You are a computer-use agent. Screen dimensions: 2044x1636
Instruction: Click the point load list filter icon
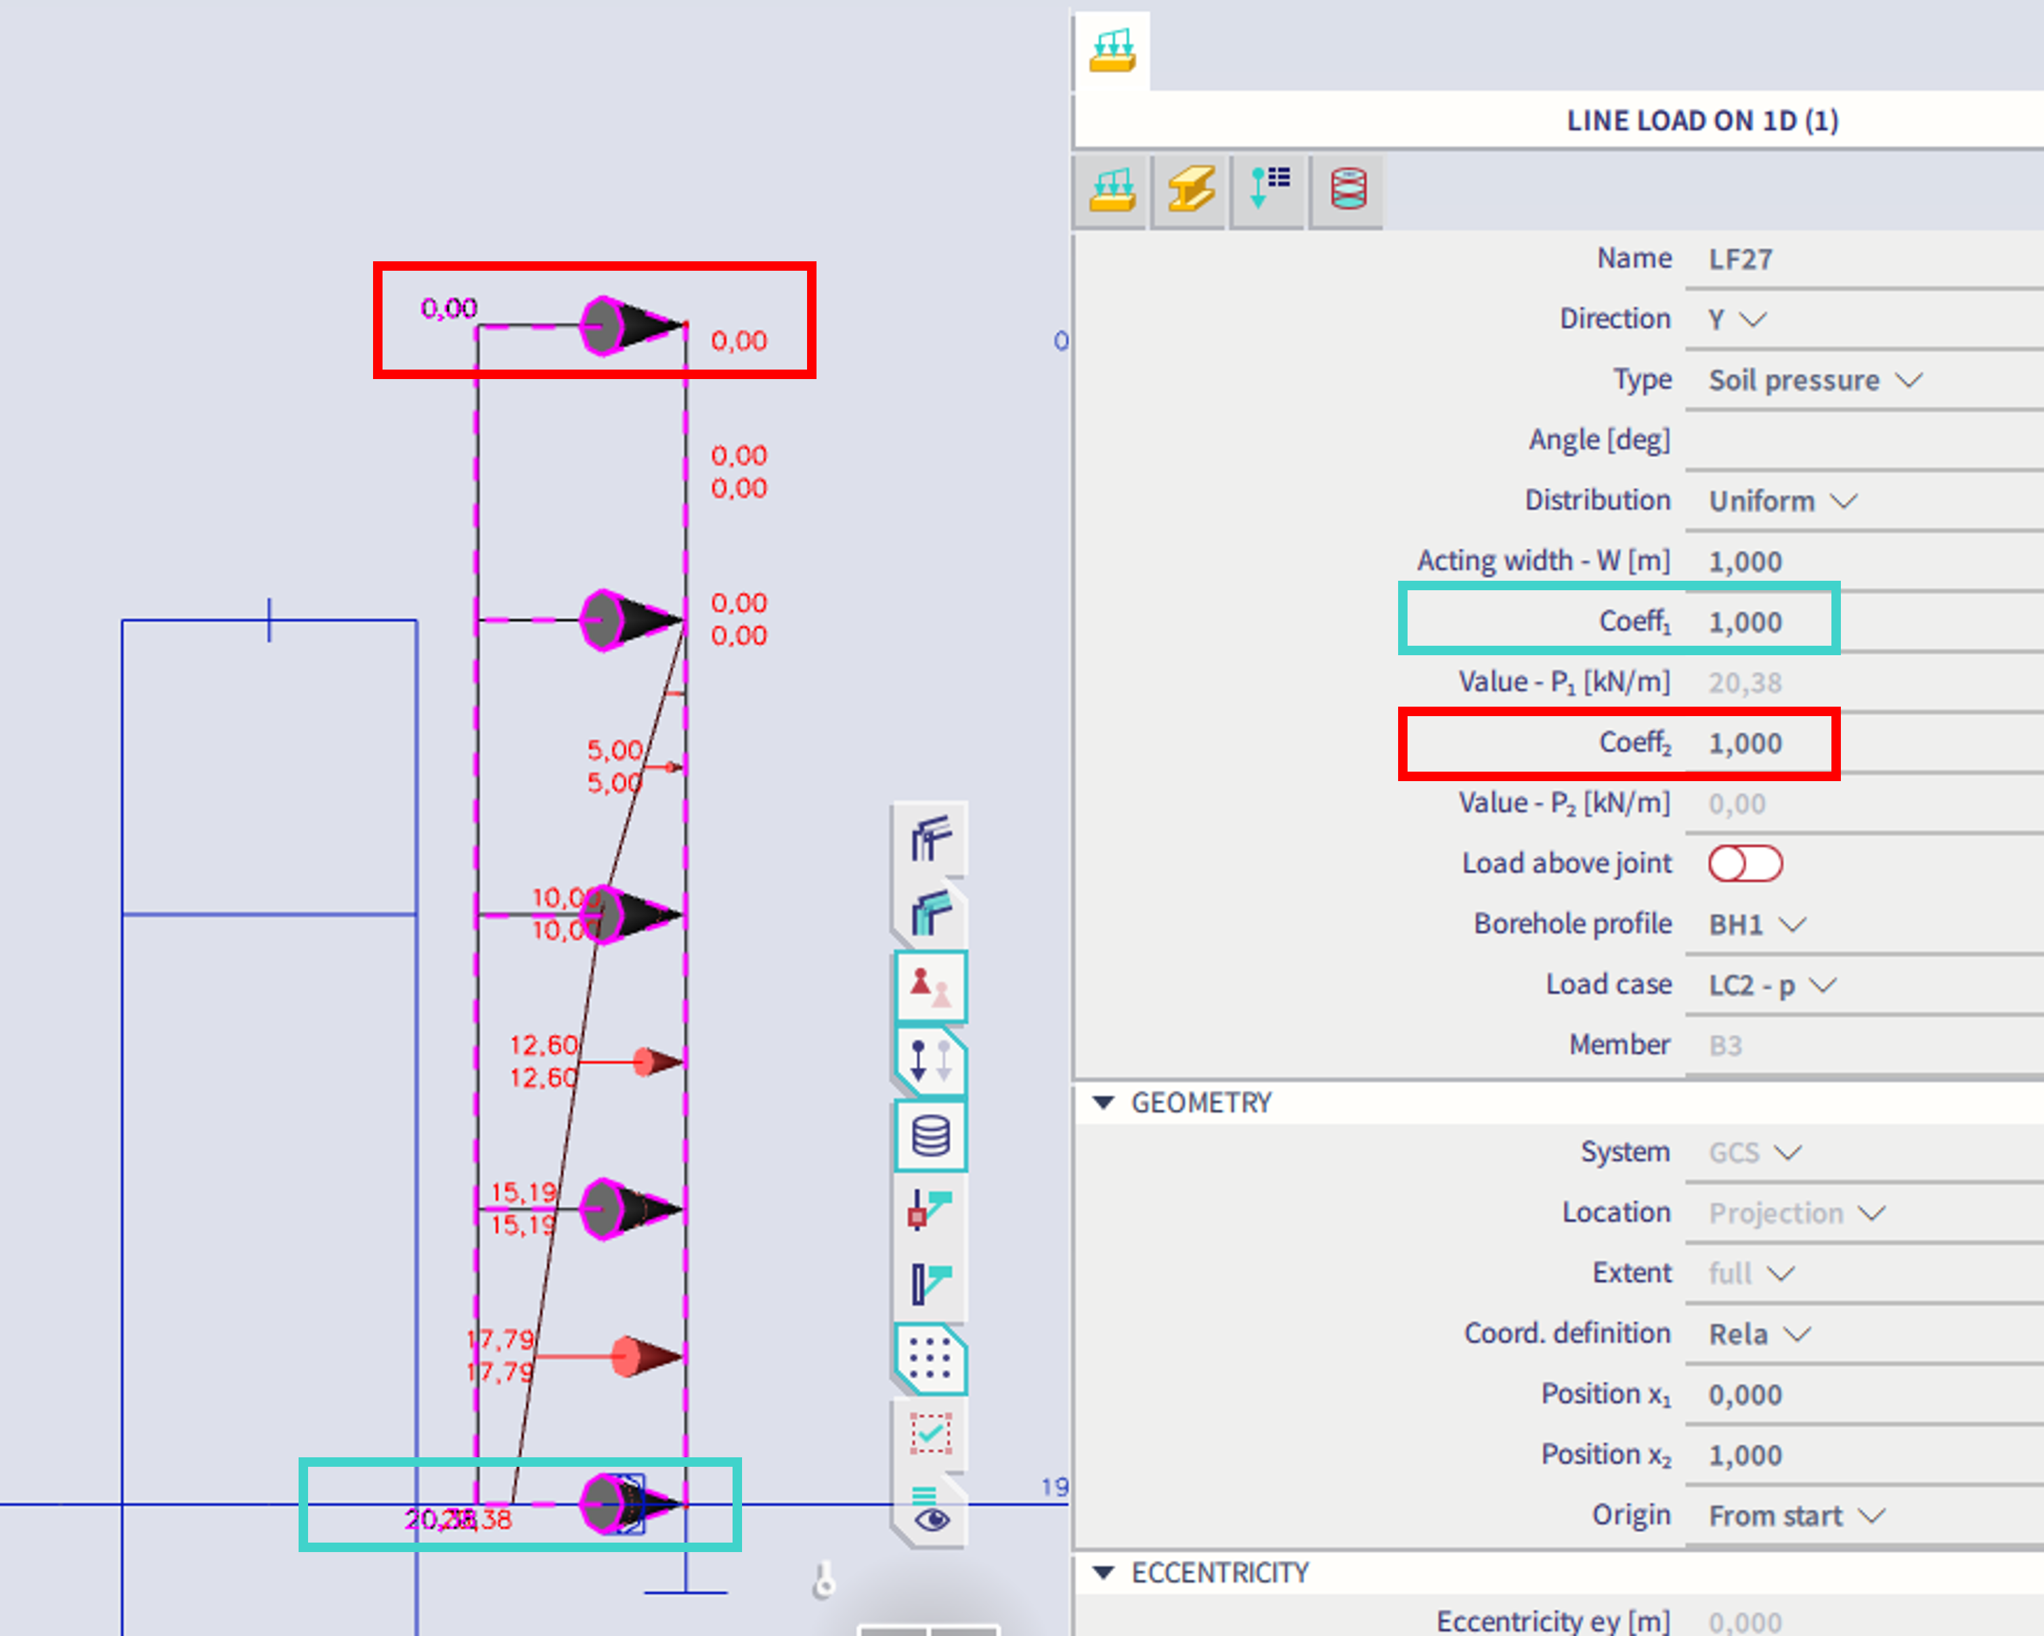1269,190
